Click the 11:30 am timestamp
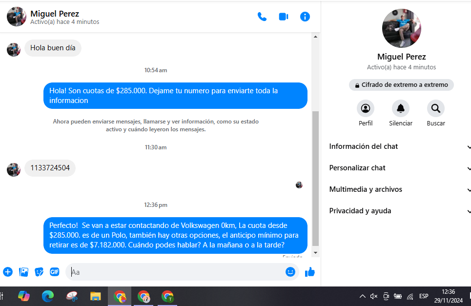 (156, 147)
